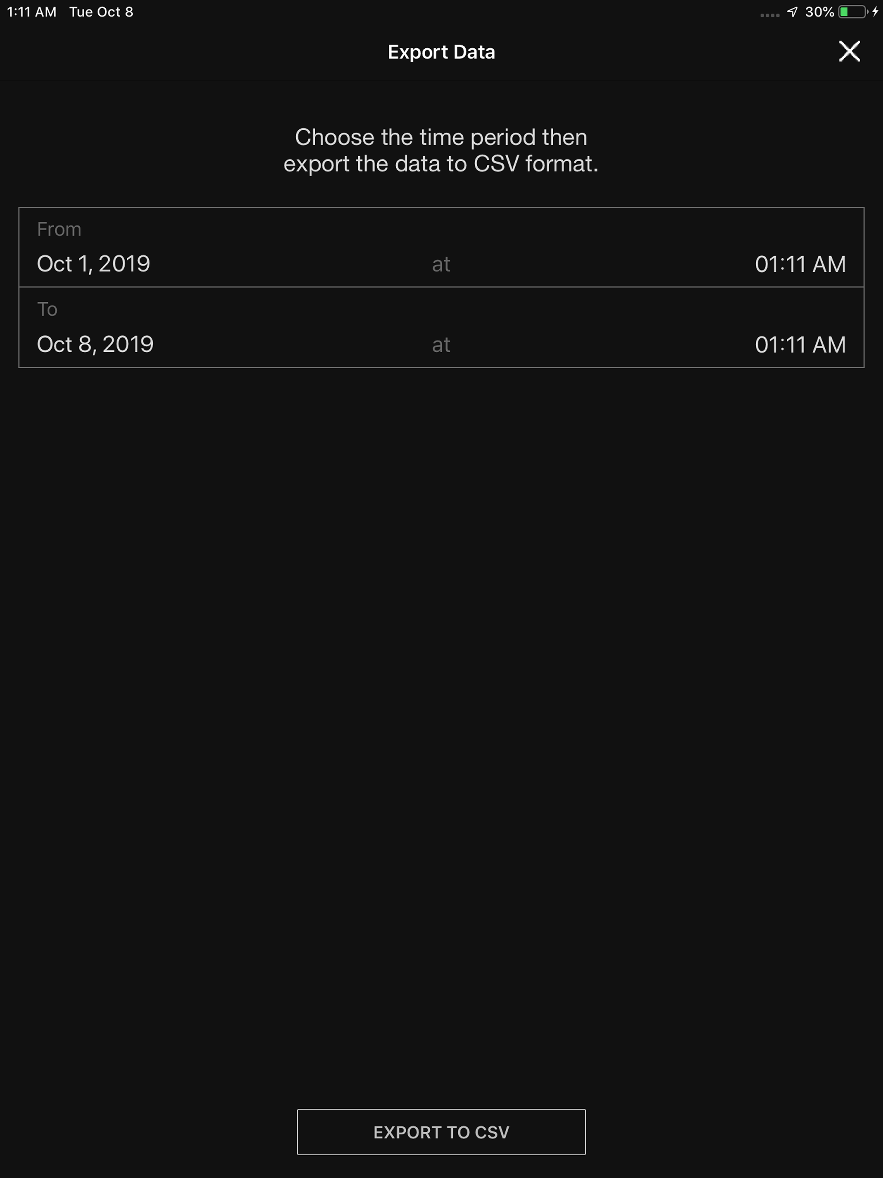Screen dimensions: 883x1178
Task: Tap the signal strength dots
Action: (x=770, y=15)
